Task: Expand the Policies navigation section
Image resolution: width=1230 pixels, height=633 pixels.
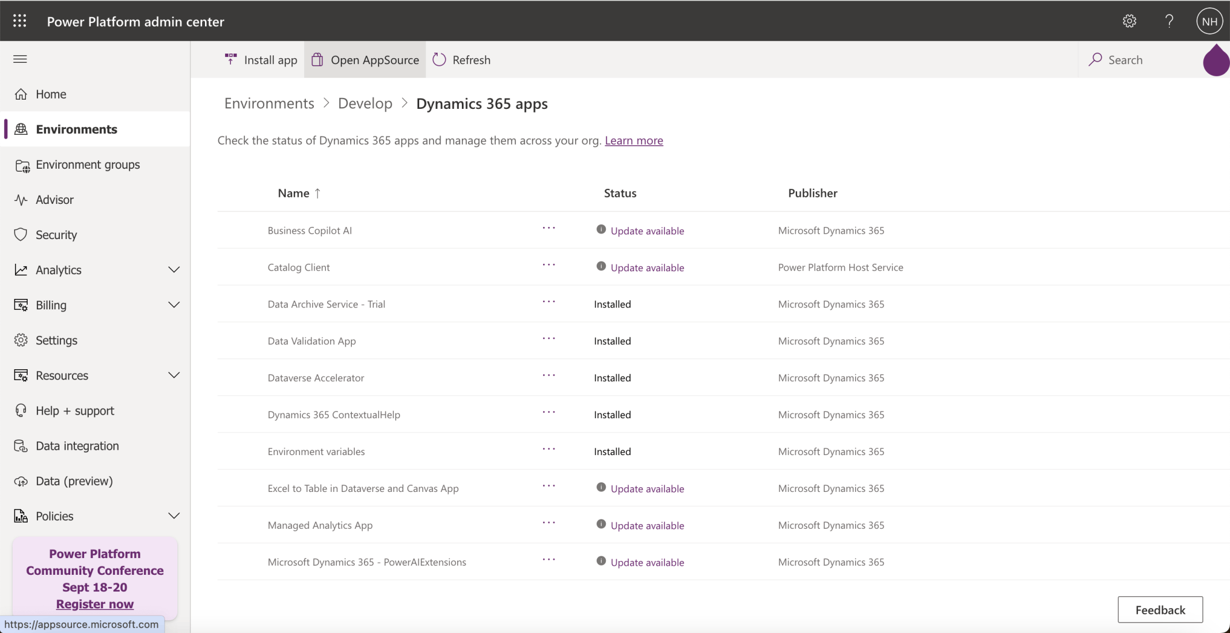Action: click(x=173, y=516)
